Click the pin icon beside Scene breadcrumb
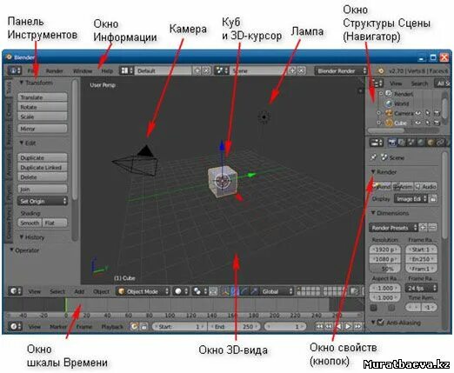The height and width of the screenshot is (373, 454). click(x=374, y=157)
